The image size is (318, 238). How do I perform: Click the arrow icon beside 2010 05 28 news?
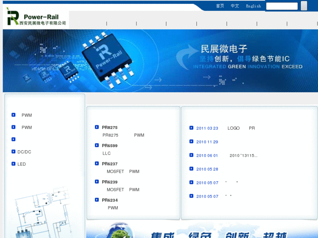point(191,169)
